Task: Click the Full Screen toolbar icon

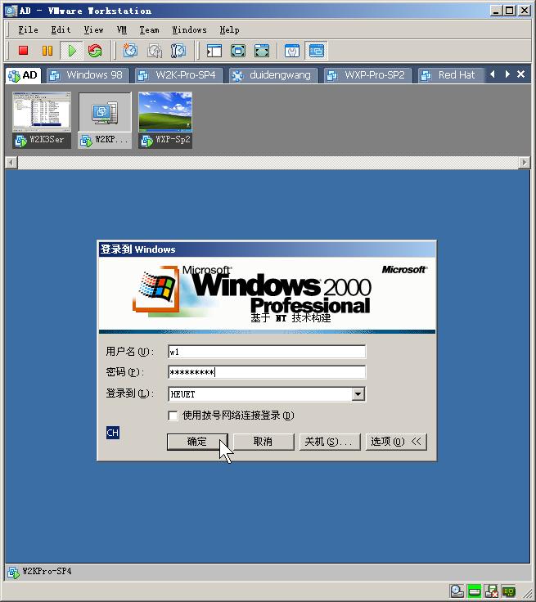Action: click(x=238, y=51)
